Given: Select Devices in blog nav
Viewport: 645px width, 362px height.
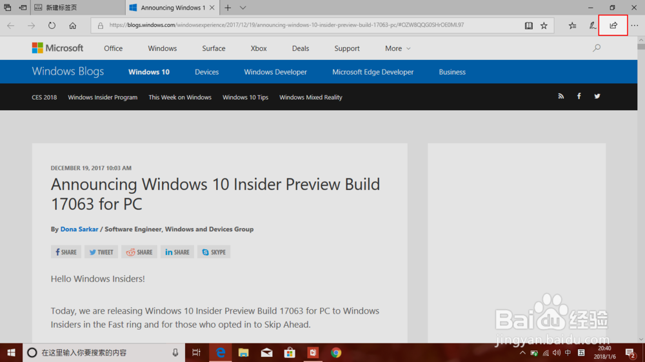Looking at the screenshot, I should click(x=206, y=72).
